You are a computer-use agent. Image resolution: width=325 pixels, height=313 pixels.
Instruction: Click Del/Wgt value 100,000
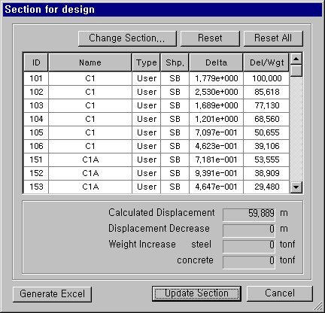pos(266,78)
